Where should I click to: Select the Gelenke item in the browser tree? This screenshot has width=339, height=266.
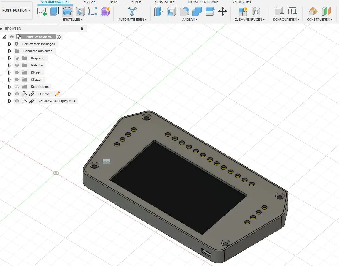pos(37,65)
